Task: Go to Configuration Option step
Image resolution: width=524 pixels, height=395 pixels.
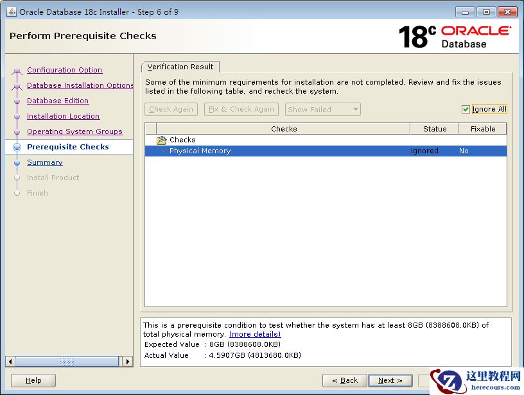Action: click(64, 70)
